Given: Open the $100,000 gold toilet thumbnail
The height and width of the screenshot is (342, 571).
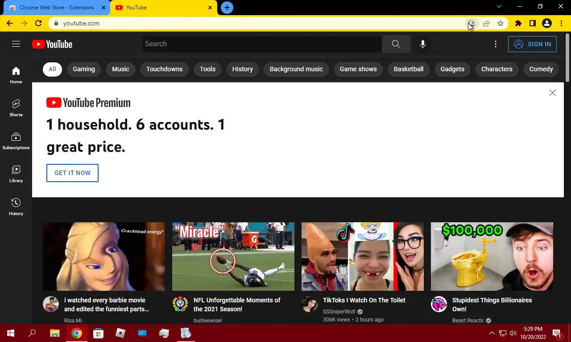Looking at the screenshot, I should point(492,256).
